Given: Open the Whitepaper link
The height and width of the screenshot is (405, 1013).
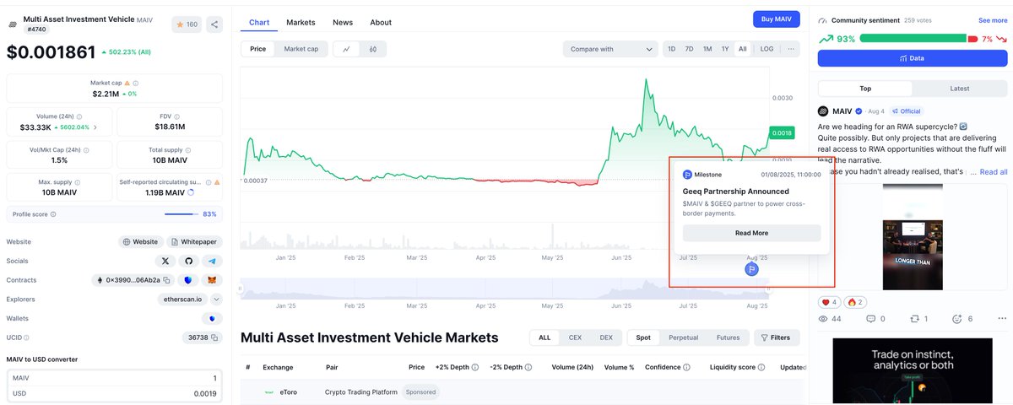Looking at the screenshot, I should point(195,241).
